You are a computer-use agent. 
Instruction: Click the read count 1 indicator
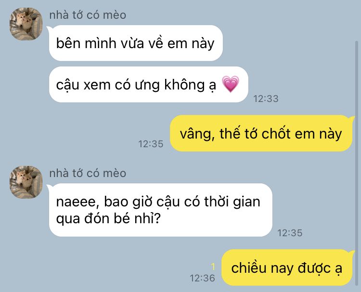pos(213,267)
